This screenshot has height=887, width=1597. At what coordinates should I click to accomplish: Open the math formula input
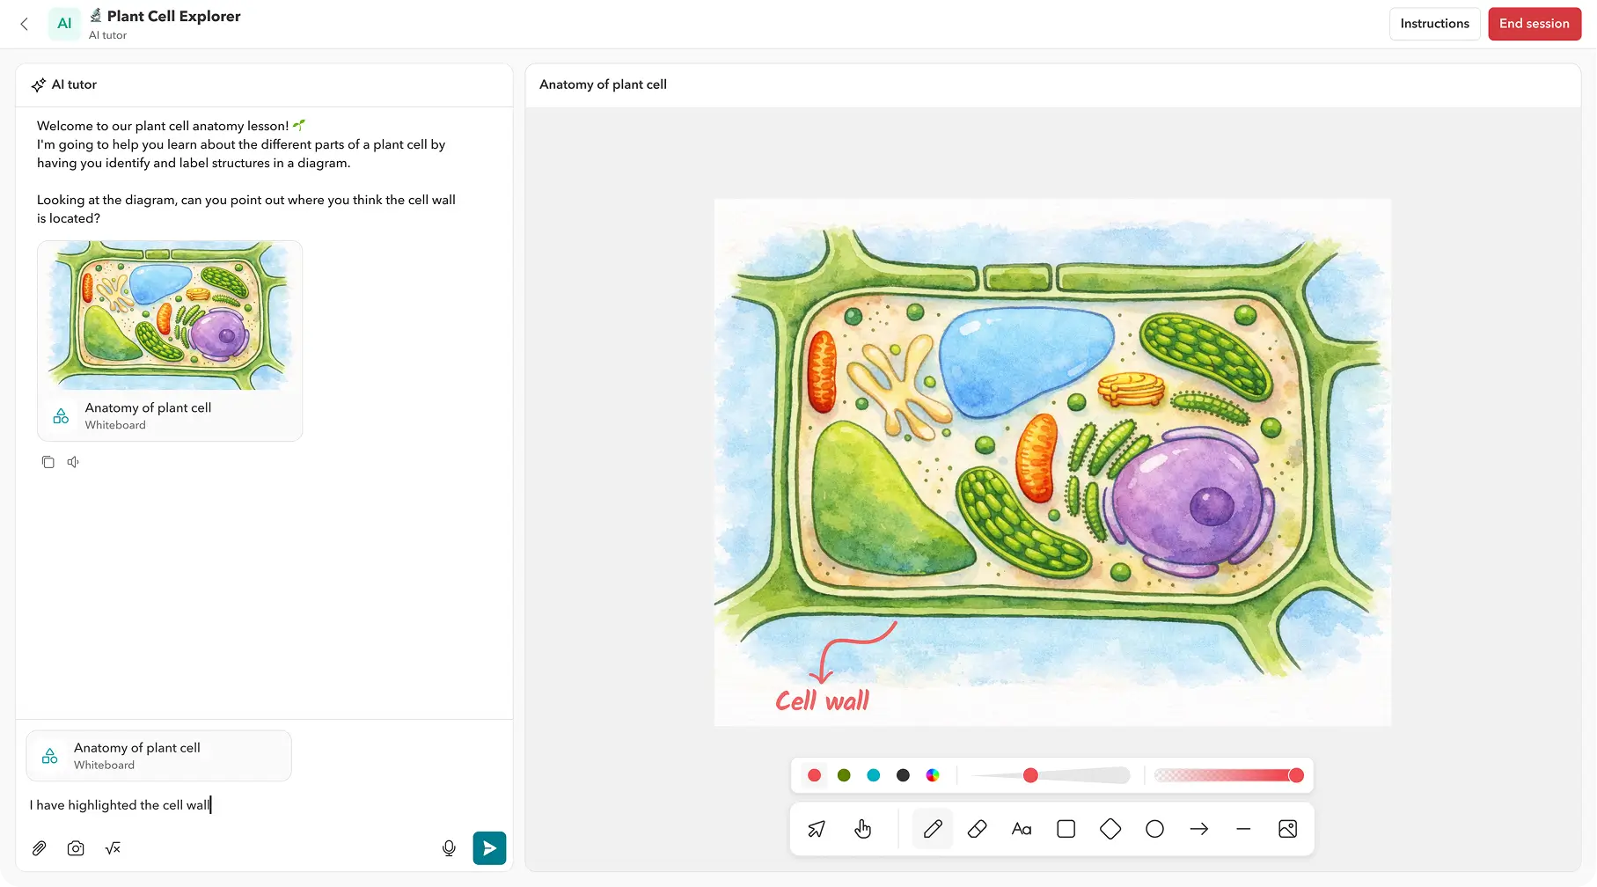tap(113, 848)
